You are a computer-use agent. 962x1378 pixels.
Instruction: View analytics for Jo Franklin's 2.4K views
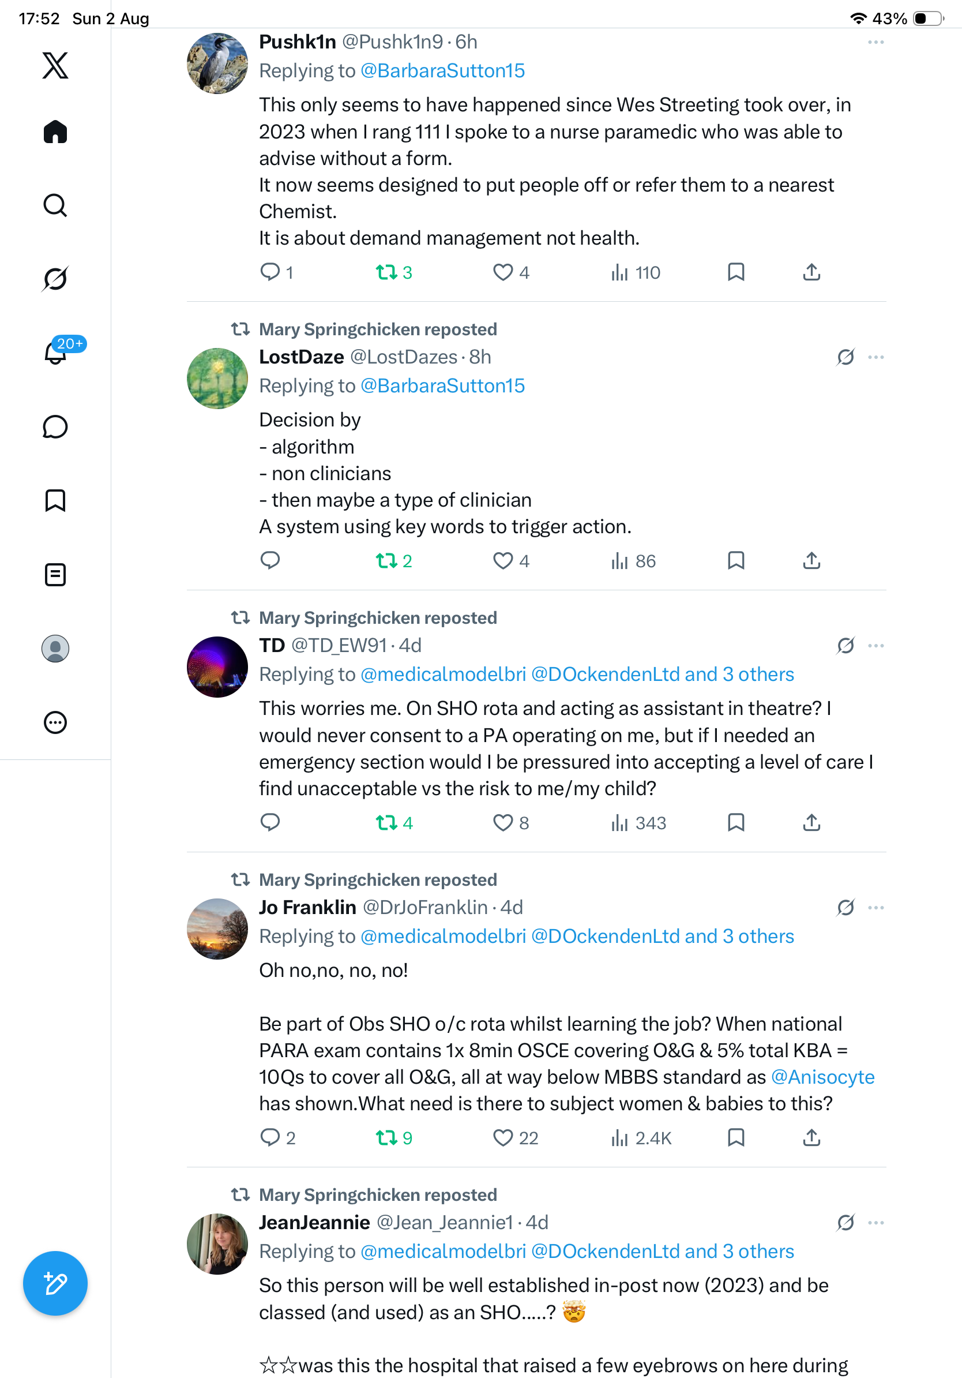coord(641,1138)
